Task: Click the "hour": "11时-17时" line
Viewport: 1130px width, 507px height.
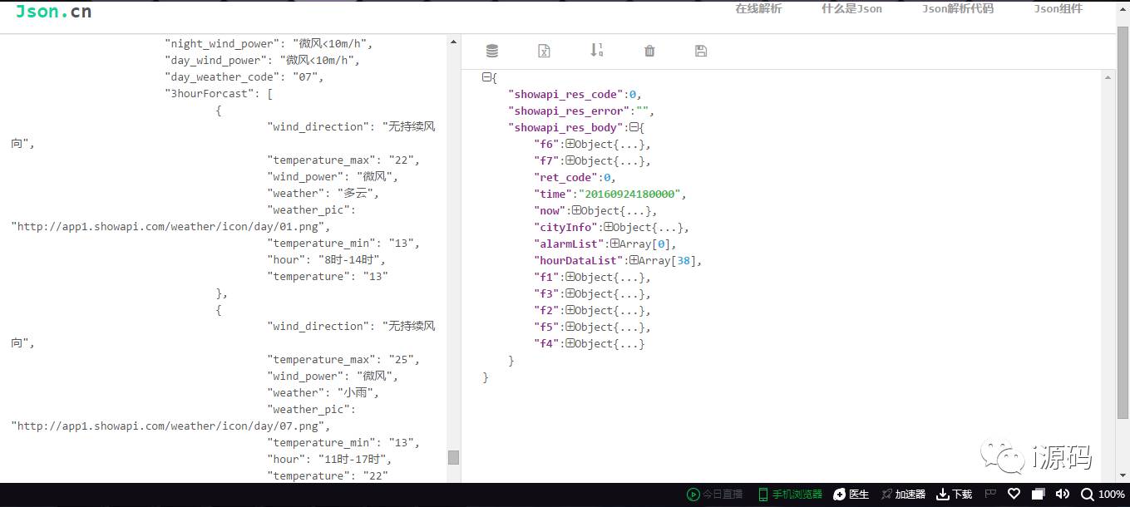Action: 330,460
